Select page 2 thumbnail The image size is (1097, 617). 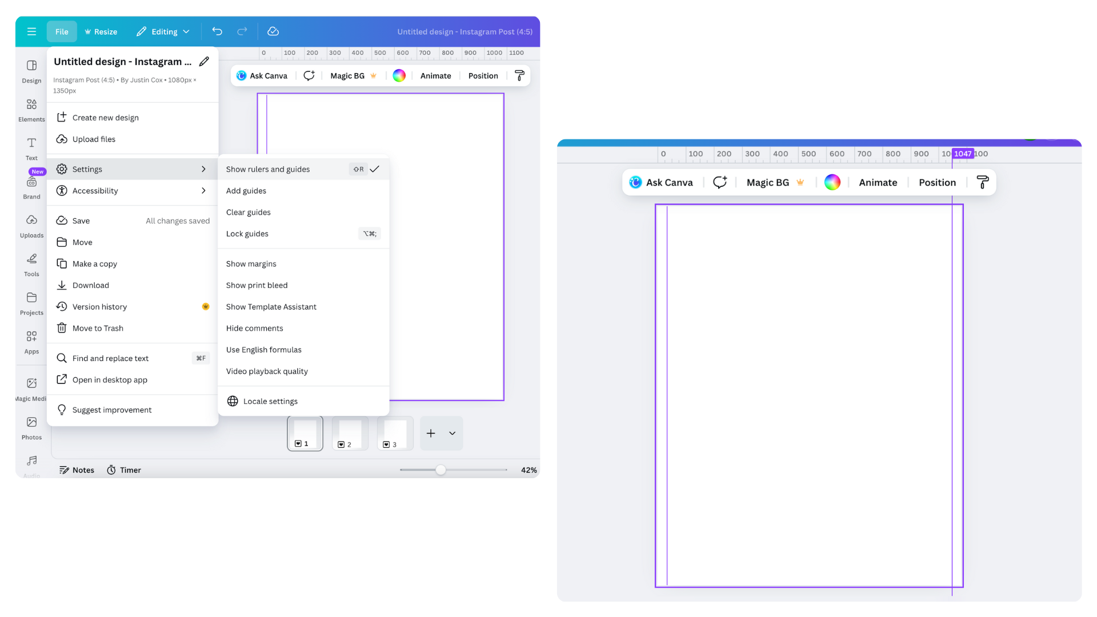[x=350, y=433]
